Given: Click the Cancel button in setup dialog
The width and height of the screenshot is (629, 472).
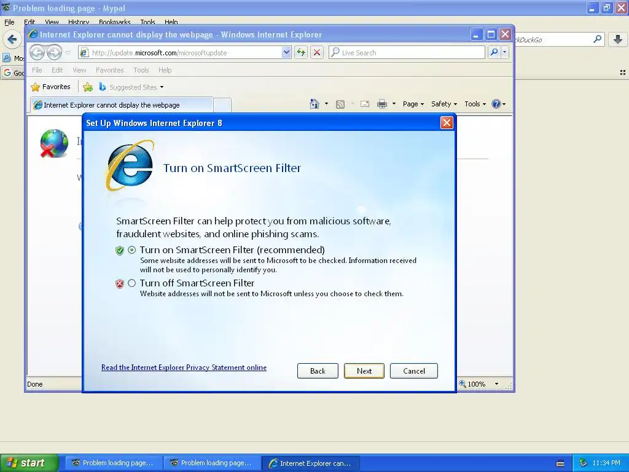Looking at the screenshot, I should (413, 371).
